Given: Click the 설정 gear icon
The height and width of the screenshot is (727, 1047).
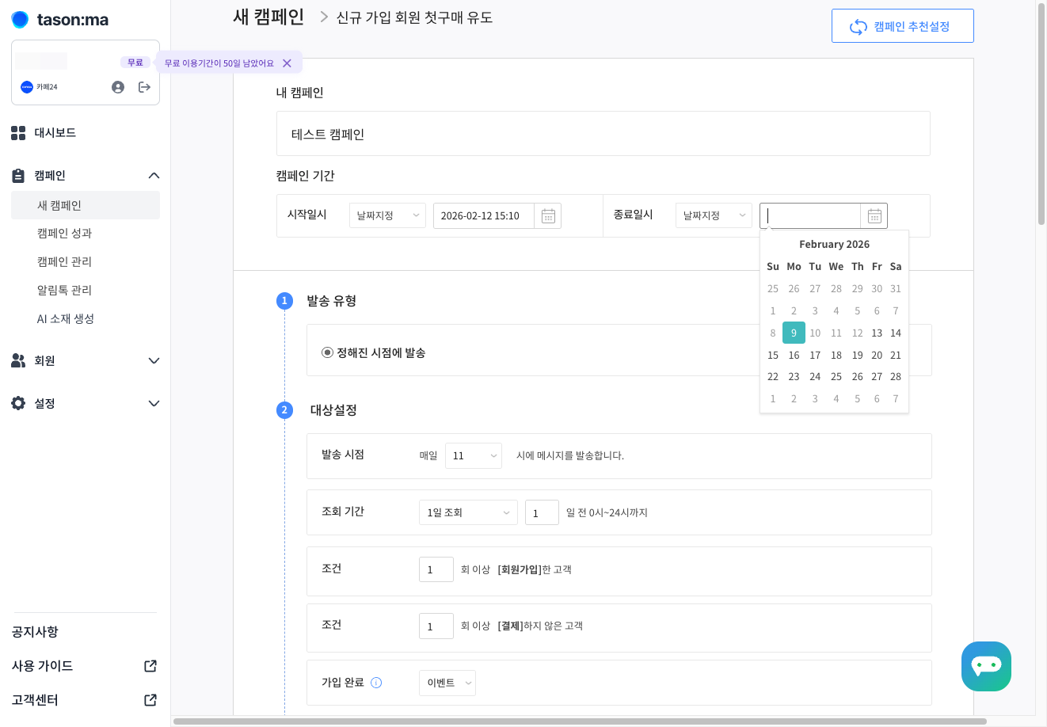Looking at the screenshot, I should (x=18, y=403).
